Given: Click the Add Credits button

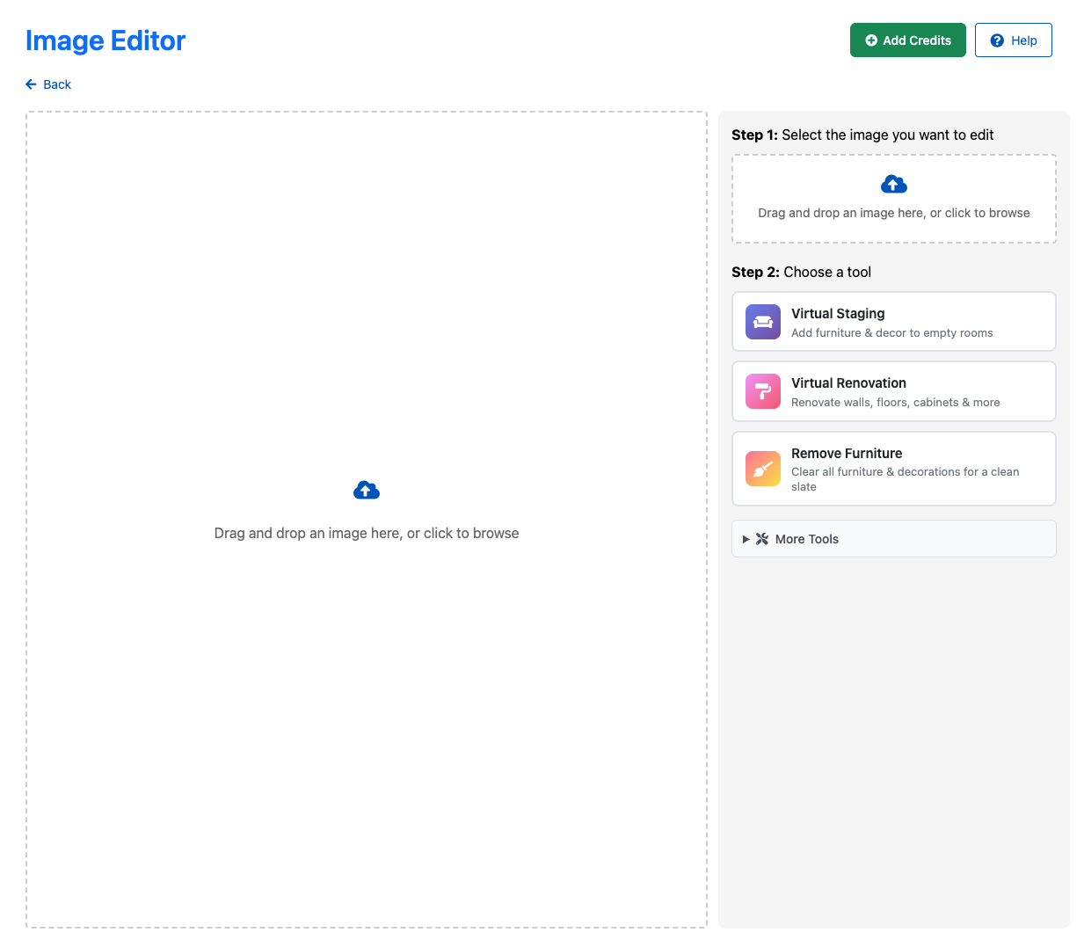Looking at the screenshot, I should (907, 40).
